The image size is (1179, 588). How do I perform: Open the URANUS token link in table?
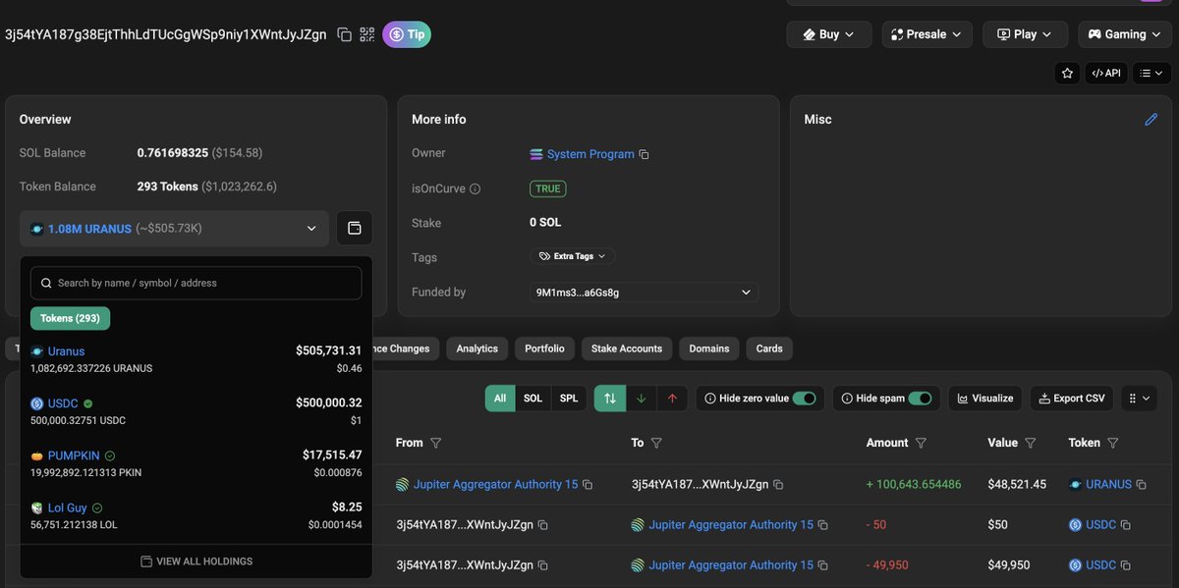[1108, 485]
